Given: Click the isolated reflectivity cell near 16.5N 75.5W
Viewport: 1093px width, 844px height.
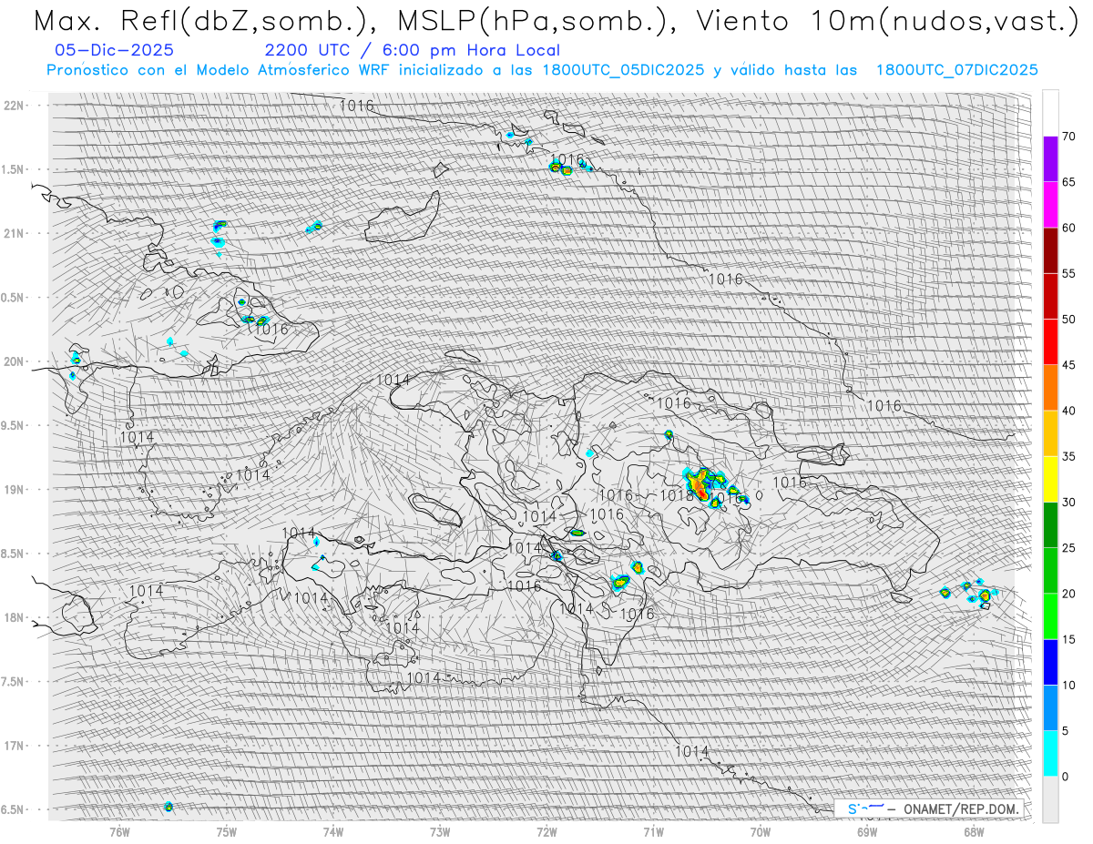Looking at the screenshot, I should coord(169,806).
